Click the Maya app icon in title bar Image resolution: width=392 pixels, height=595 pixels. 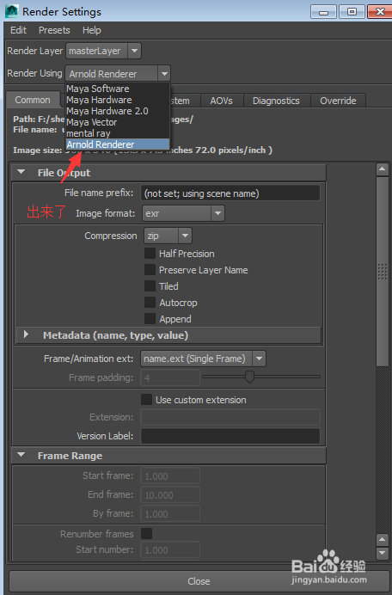12,11
